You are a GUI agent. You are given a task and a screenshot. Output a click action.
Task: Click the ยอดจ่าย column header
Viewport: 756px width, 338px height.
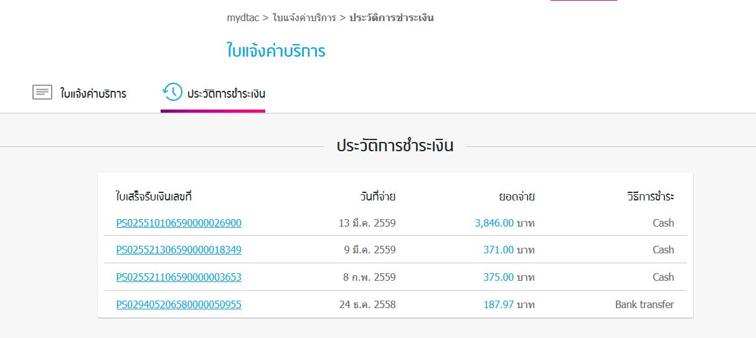(516, 197)
